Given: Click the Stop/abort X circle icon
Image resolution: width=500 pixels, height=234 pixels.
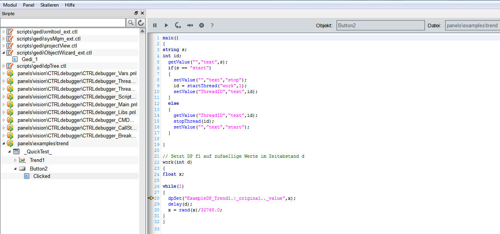Looking at the screenshot, I should [202, 25].
